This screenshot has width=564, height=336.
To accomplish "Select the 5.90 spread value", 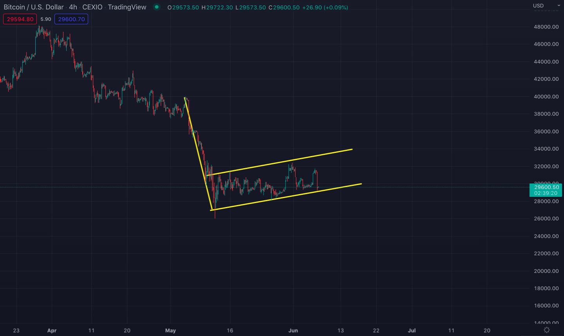I will click(46, 19).
